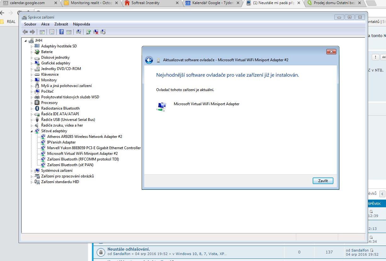
Task: Open the Soubor menu
Action: (30, 24)
